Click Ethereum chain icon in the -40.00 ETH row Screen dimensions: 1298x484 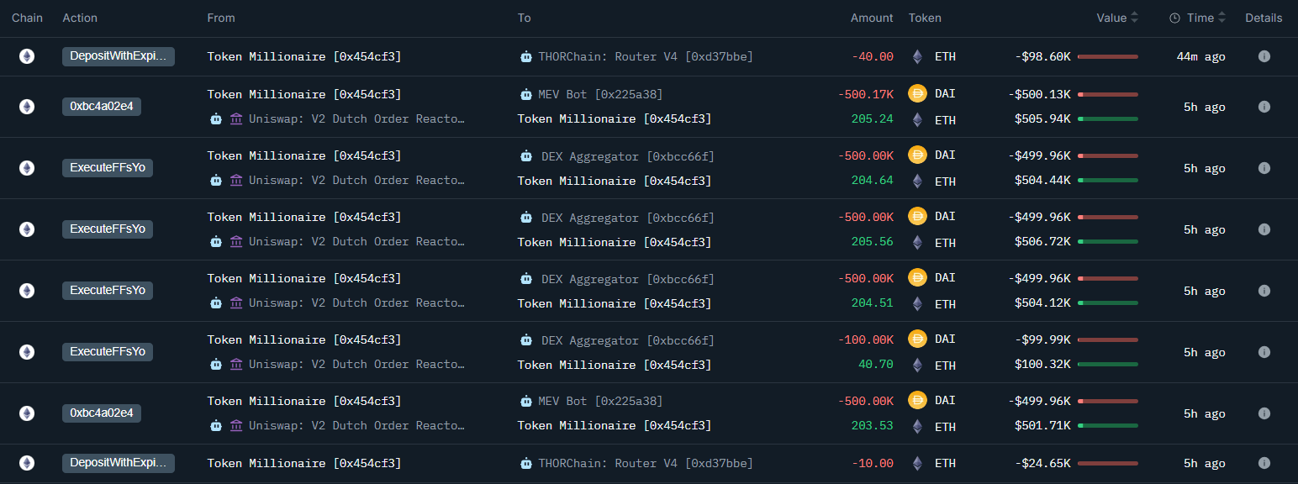pyautogui.click(x=27, y=56)
